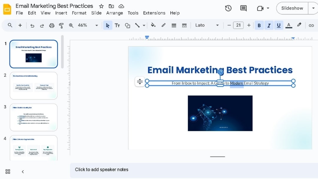Open the Text color picker
318x179 pixels.
point(289,25)
